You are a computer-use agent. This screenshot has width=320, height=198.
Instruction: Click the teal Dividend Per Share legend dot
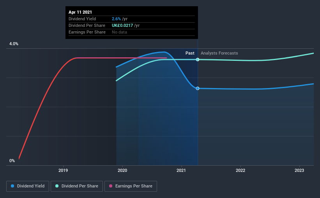57,186
